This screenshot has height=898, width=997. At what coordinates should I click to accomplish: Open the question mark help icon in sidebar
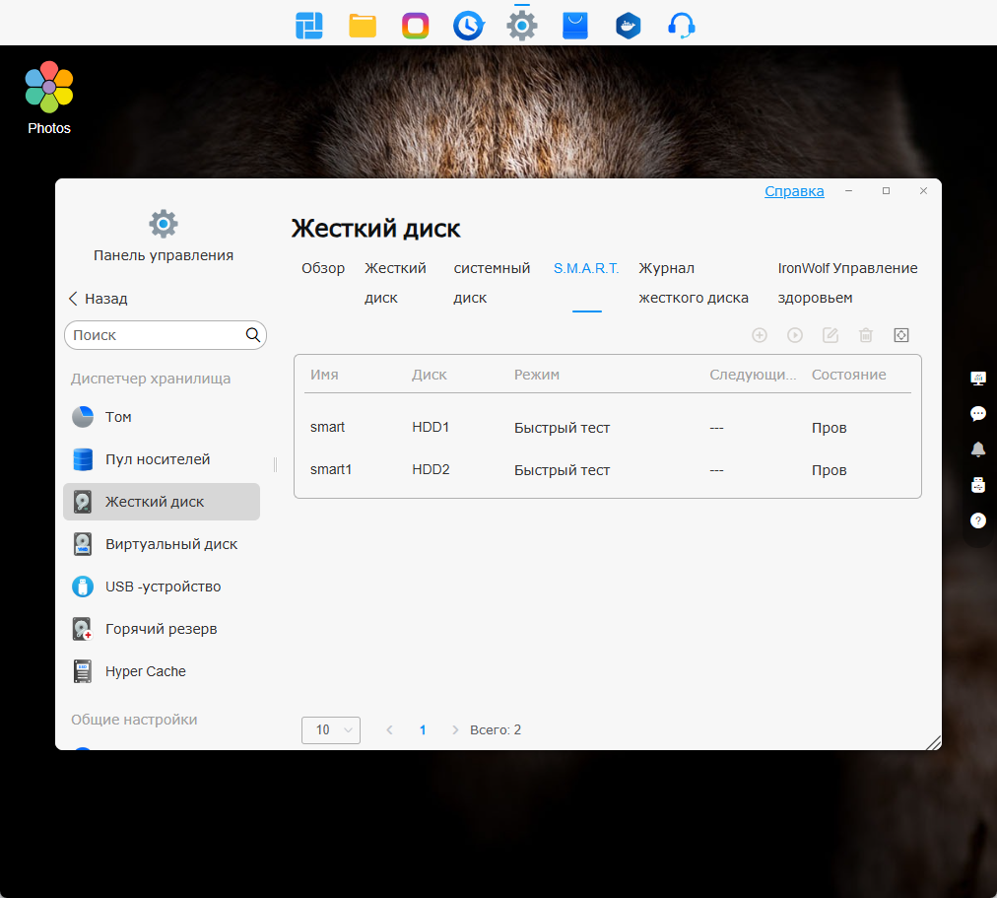click(x=978, y=520)
